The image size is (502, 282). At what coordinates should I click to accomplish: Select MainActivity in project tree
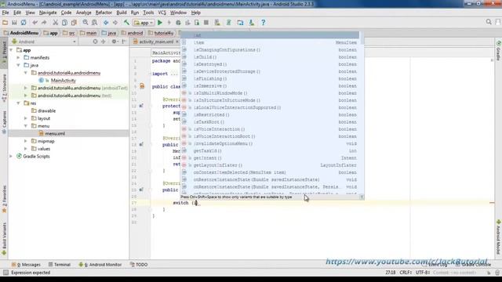63,81
